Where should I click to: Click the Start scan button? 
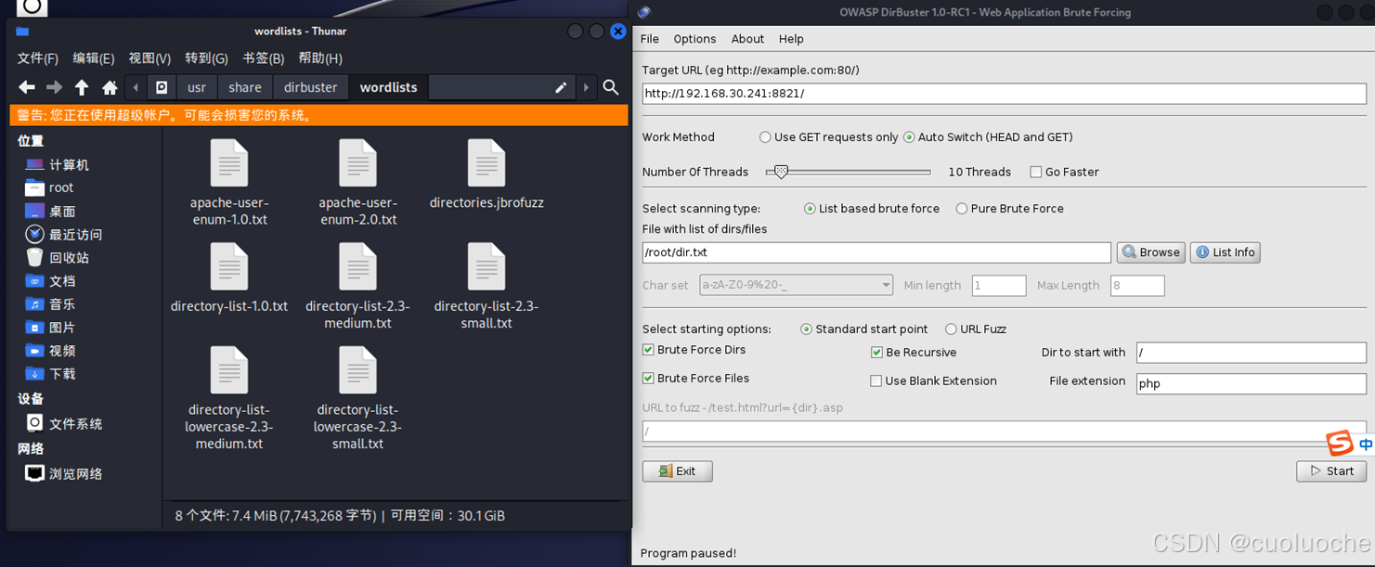(1331, 471)
